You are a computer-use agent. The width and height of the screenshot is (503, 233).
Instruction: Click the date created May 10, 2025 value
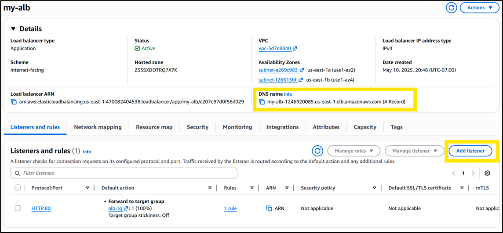click(x=419, y=70)
